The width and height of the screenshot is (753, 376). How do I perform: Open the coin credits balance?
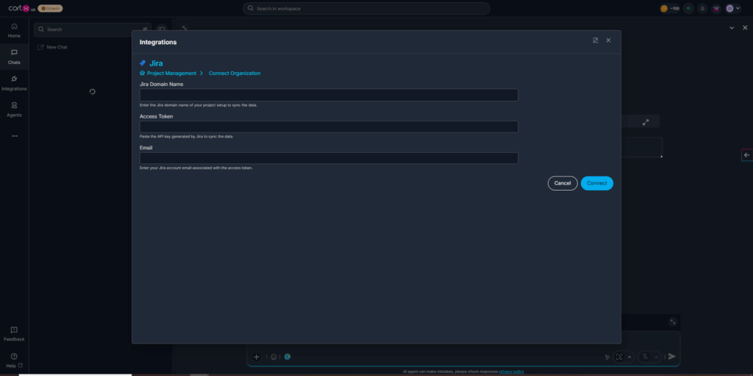[x=670, y=8]
